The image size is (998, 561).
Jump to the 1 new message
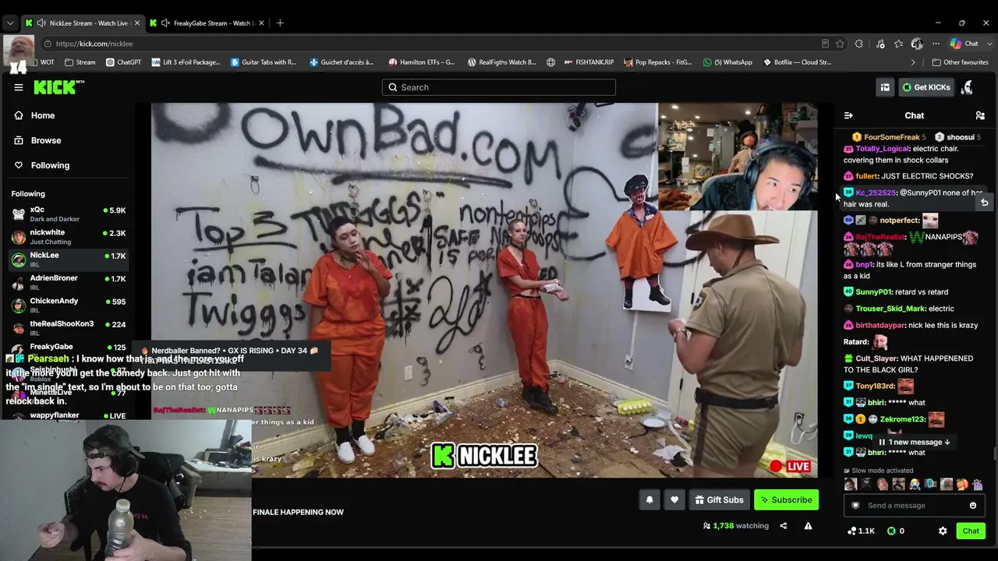click(915, 442)
